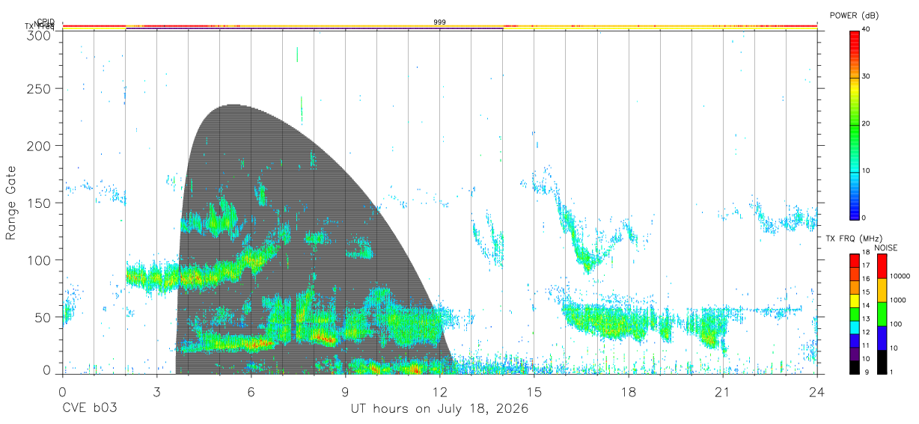
Task: Click the "17" label on TX FRQ scale
Action: (866, 266)
